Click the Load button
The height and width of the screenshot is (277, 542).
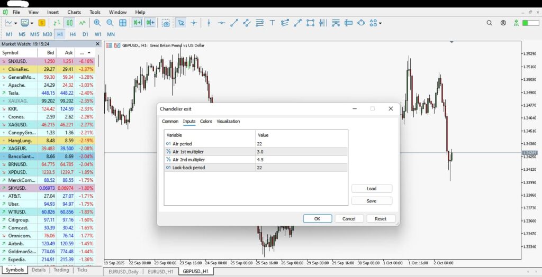(372, 189)
